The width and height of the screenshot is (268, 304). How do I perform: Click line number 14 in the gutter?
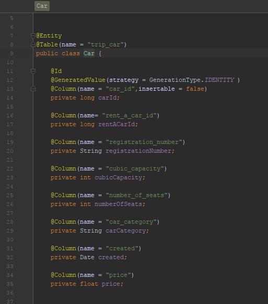[10, 98]
